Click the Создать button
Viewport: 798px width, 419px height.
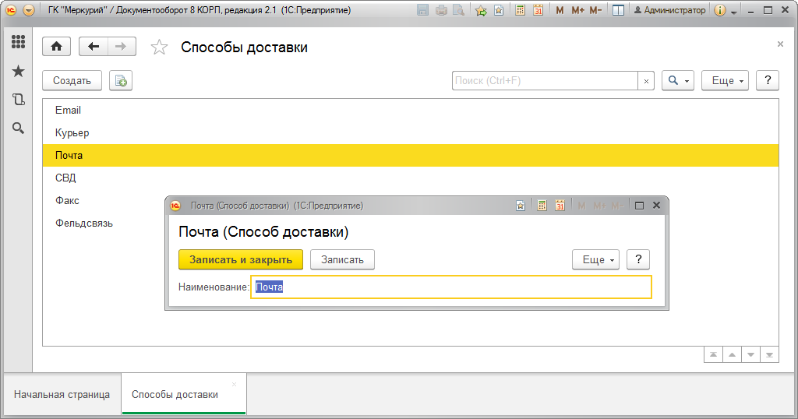coord(72,80)
